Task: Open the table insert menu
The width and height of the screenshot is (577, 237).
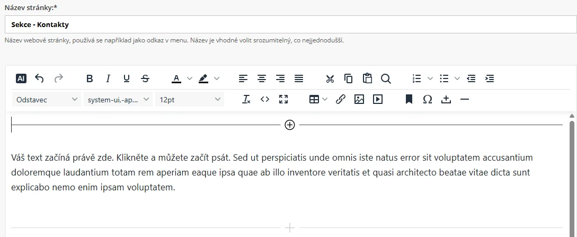Action: click(315, 99)
